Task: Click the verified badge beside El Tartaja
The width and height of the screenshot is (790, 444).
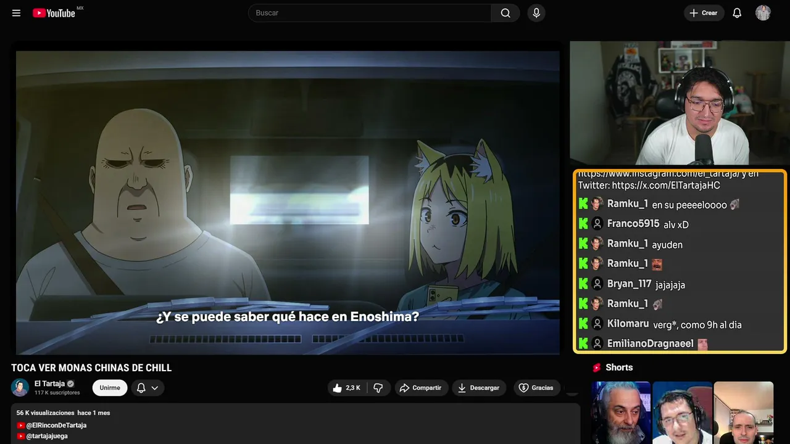Action: click(70, 384)
